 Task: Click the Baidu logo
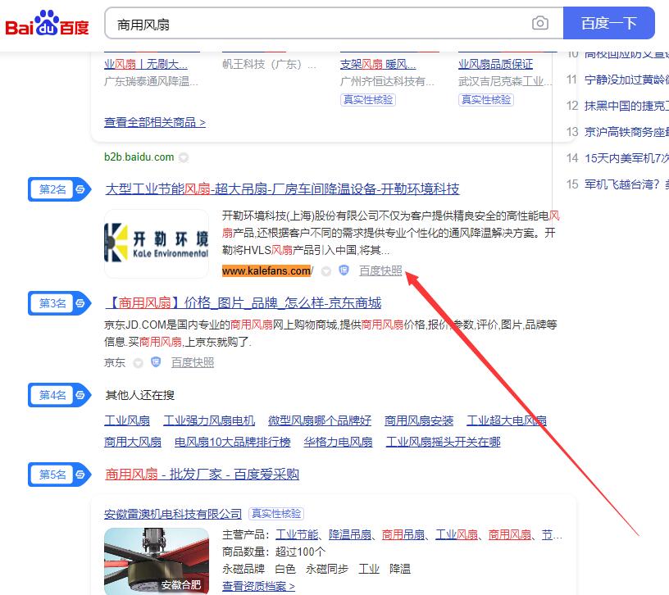point(47,24)
